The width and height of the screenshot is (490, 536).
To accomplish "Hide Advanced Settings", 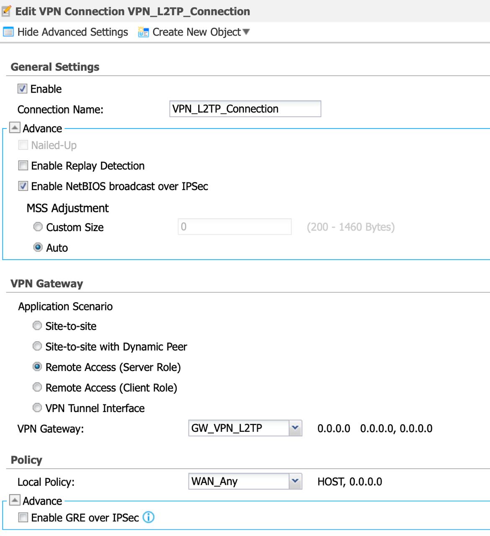I will pyautogui.click(x=72, y=32).
